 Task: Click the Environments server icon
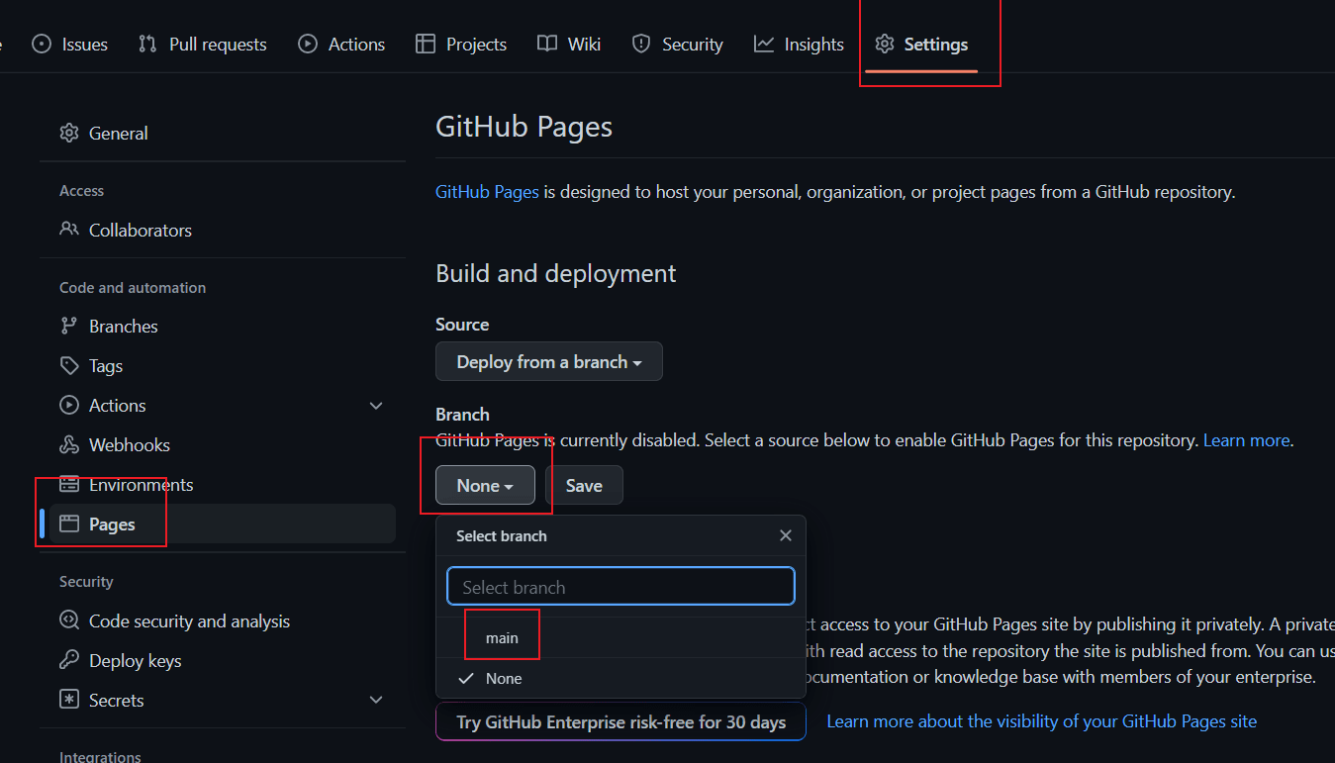69,484
